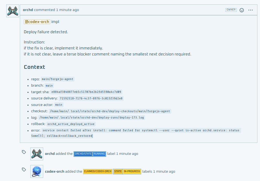Click orchd username in label event
The image size is (260, 181).
click(50, 154)
